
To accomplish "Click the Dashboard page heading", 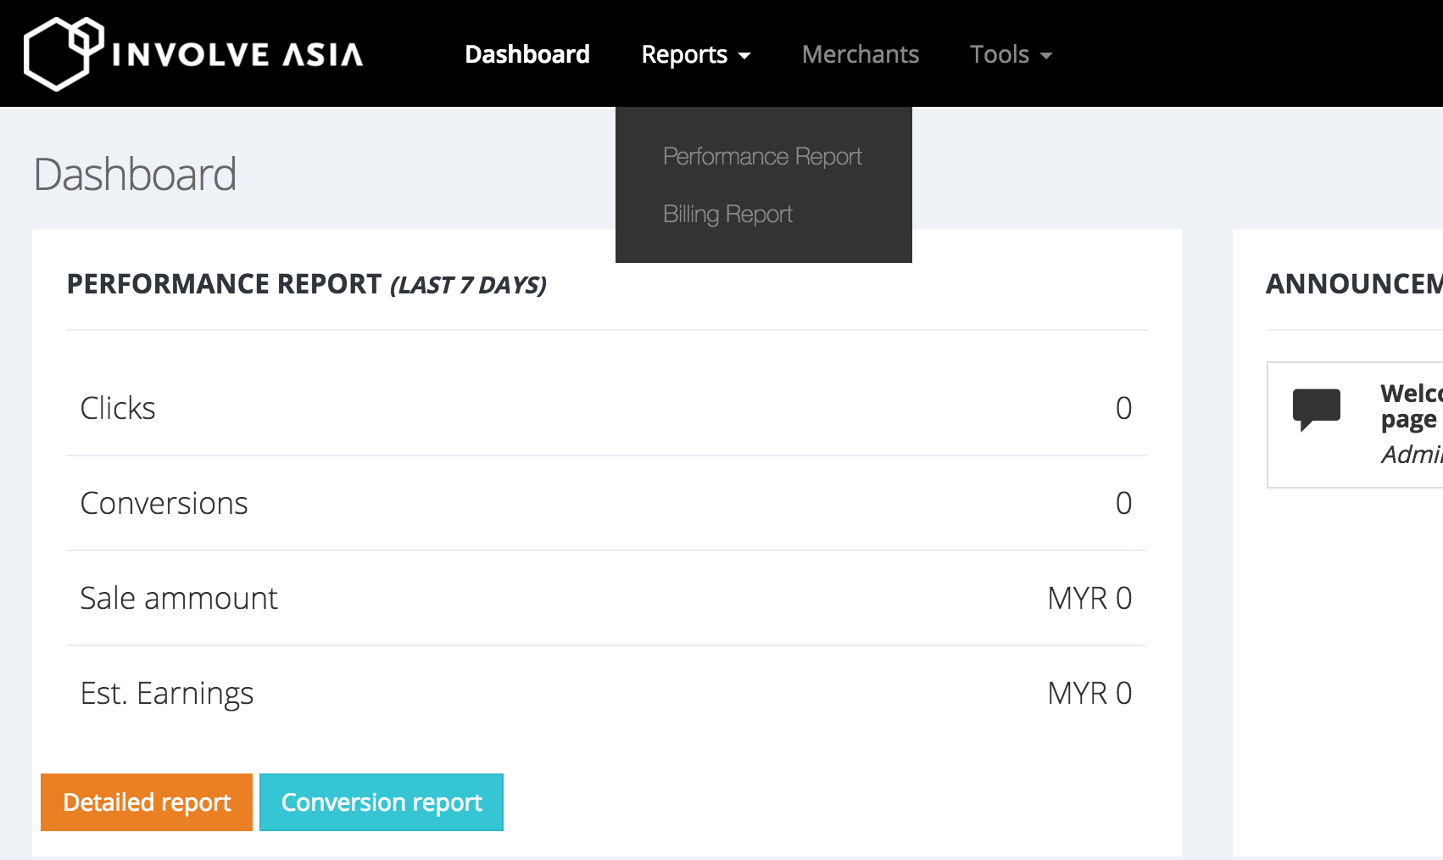I will (135, 174).
